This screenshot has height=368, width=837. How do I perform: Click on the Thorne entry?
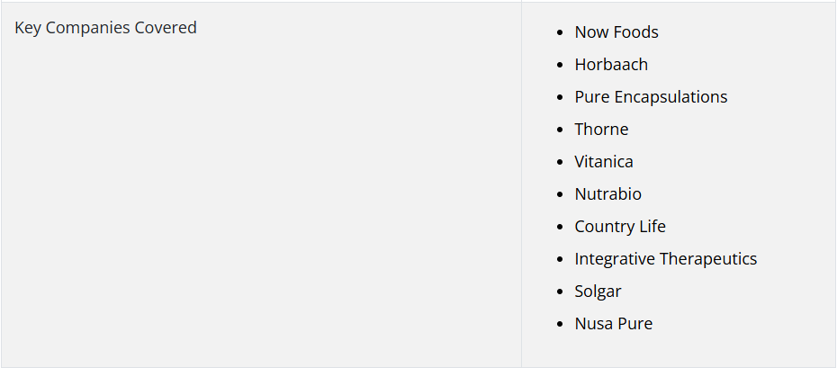[x=601, y=130]
